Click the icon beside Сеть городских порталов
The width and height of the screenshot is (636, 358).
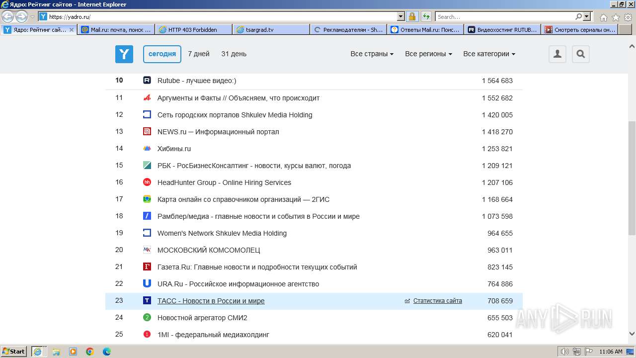(x=147, y=115)
